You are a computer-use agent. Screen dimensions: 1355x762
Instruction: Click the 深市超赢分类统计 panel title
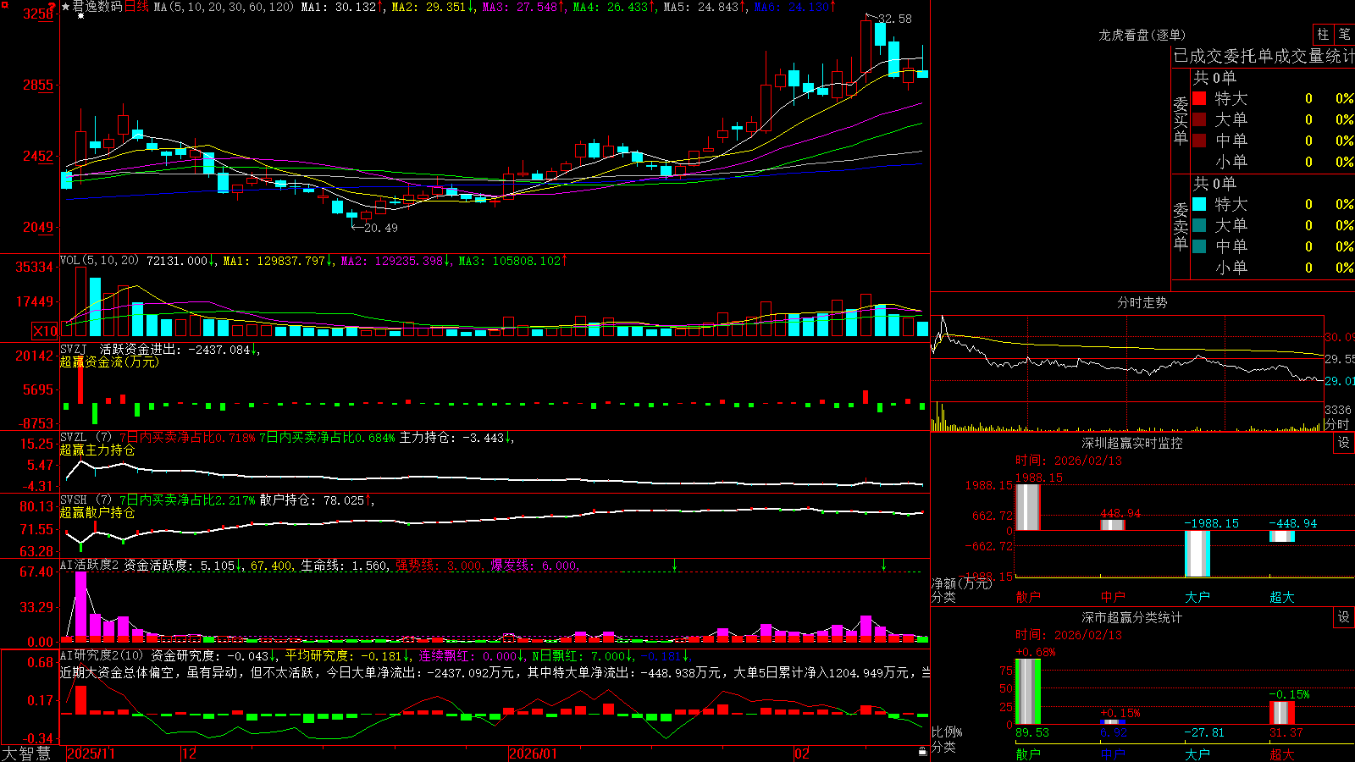point(1132,617)
